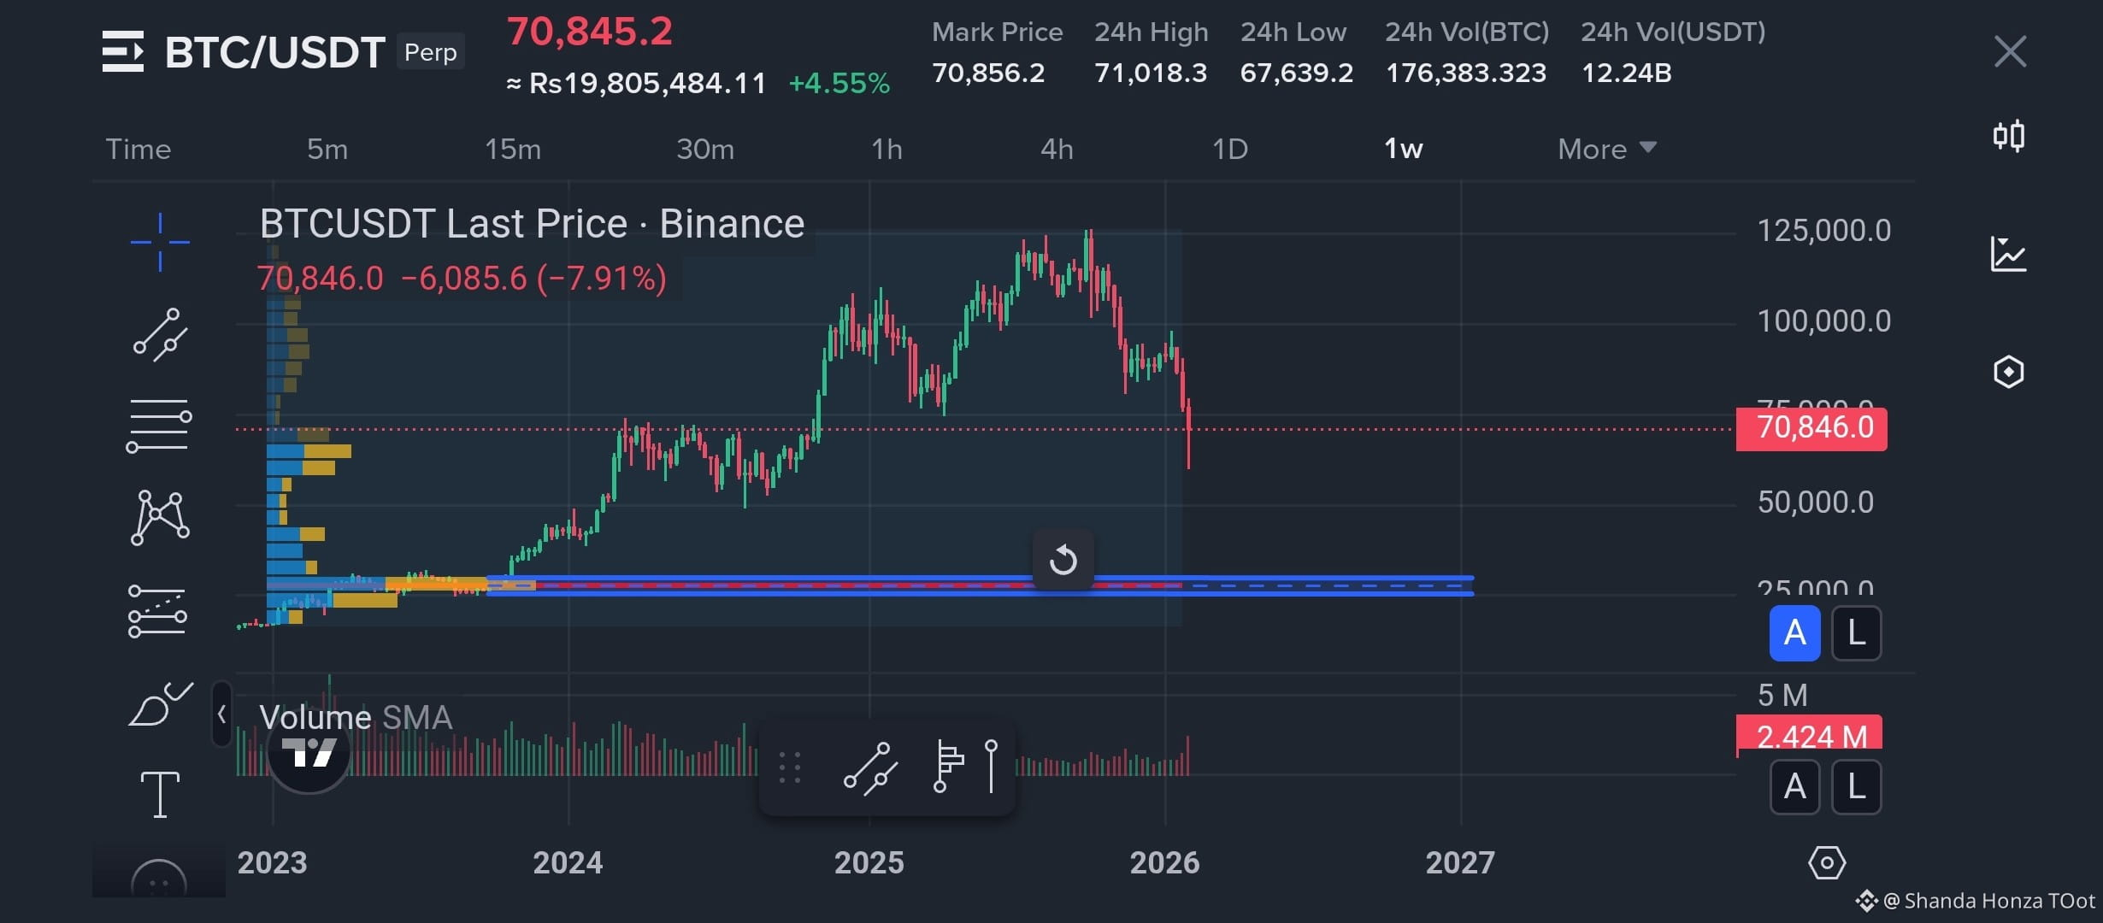Select the trend line drawing tool
Image resolution: width=2103 pixels, height=923 pixels.
160,334
